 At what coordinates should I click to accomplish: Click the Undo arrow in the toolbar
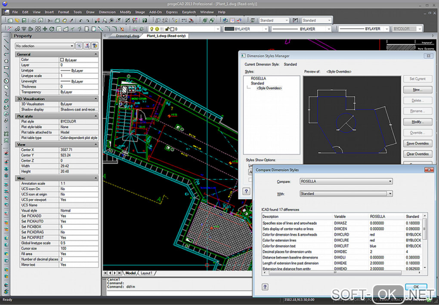tap(80, 20)
